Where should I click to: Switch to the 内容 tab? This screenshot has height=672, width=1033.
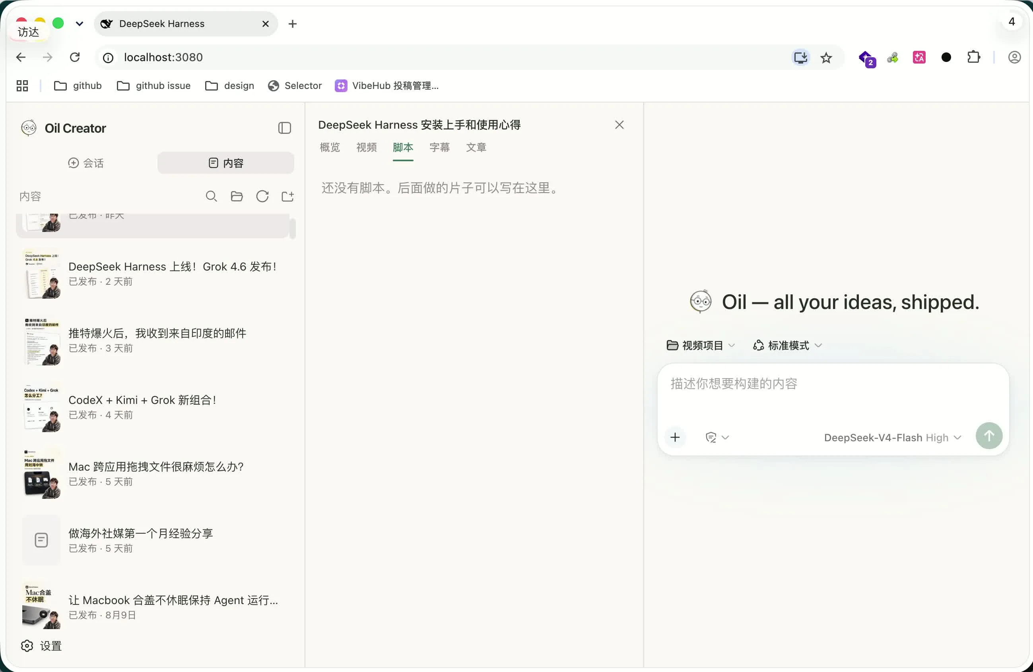pyautogui.click(x=226, y=163)
